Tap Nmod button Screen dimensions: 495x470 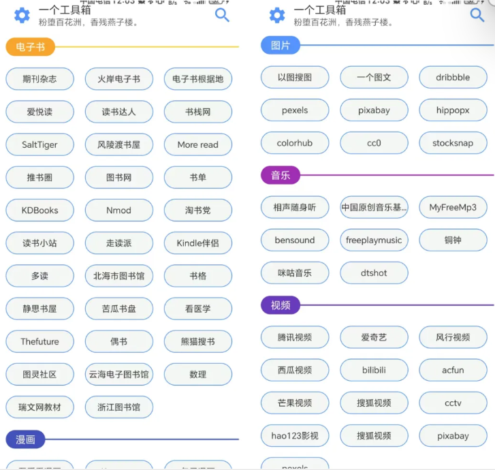[119, 210]
